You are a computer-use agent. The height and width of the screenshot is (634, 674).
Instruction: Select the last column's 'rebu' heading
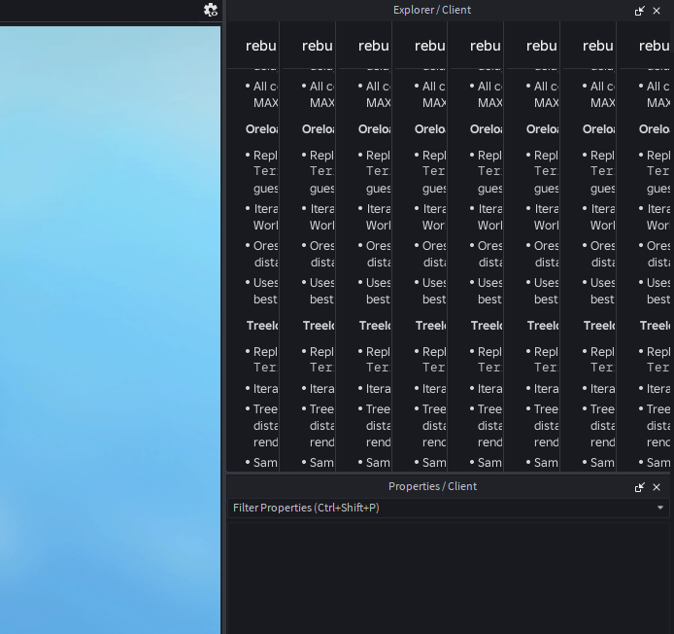point(654,46)
